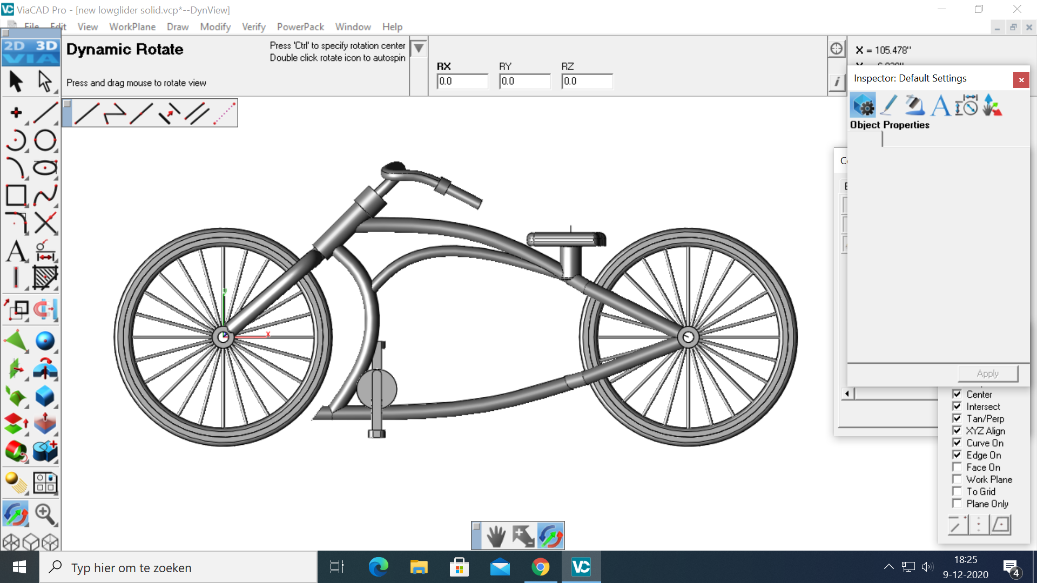Click the Apply button in Inspector
1037x583 pixels.
[987, 374]
